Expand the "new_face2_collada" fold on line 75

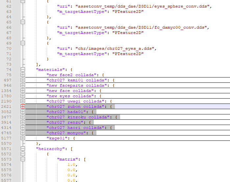[23, 75]
